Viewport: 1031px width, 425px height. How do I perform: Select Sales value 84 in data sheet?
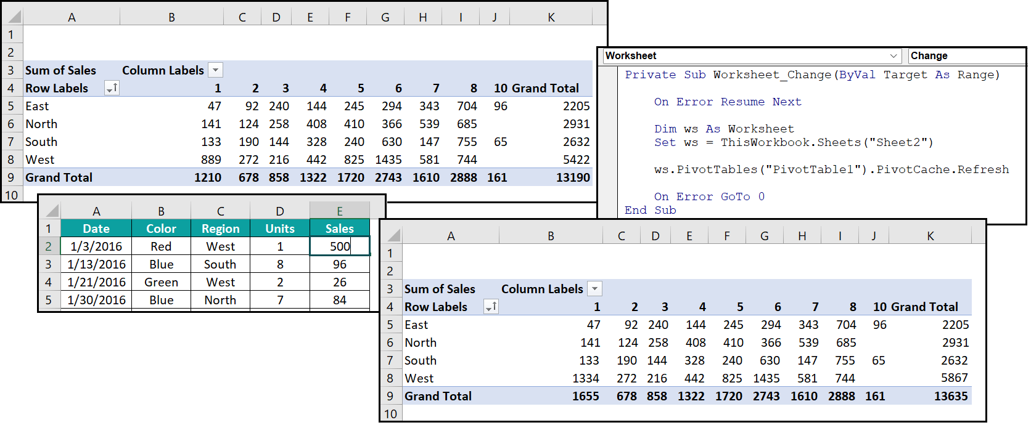pos(340,300)
